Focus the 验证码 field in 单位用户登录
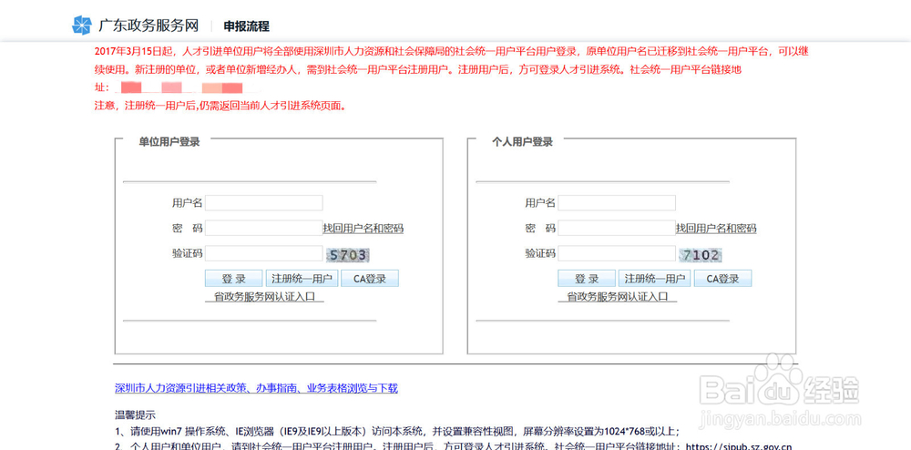The image size is (911, 450). (x=264, y=253)
